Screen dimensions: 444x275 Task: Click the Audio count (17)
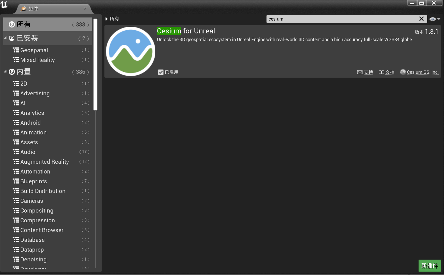click(84, 152)
